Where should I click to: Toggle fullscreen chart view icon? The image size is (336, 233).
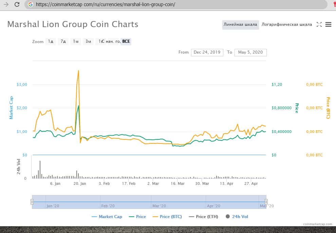(x=319, y=24)
